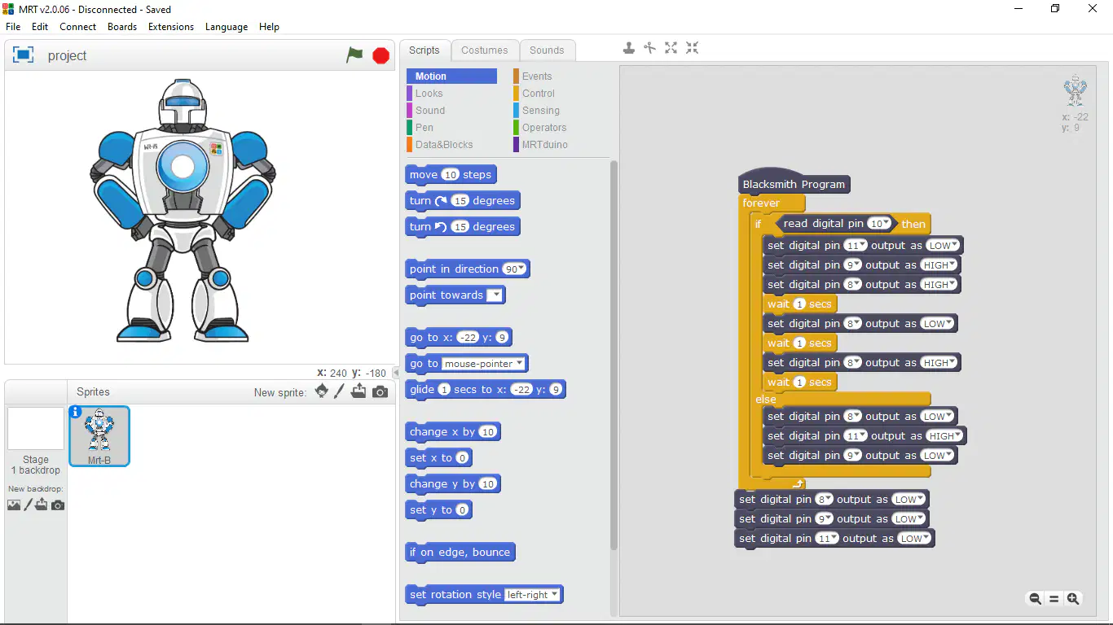
Task: Select the Delete scissors tool
Action: (650, 48)
